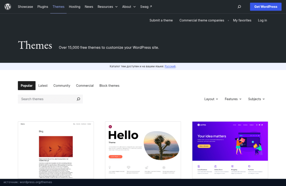The height and width of the screenshot is (186, 286).
Task: Open the Swag external link
Action: (x=146, y=7)
